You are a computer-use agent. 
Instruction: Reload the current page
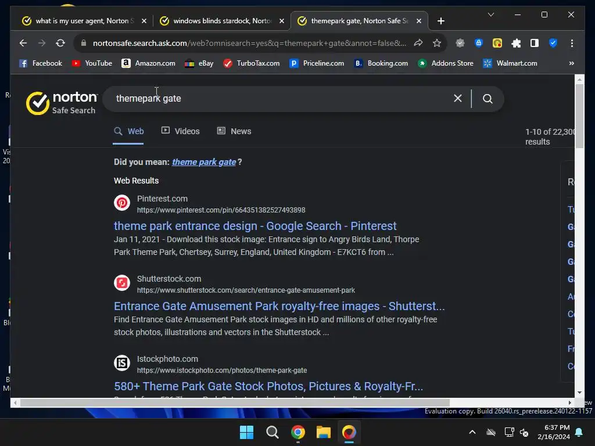[x=60, y=43]
